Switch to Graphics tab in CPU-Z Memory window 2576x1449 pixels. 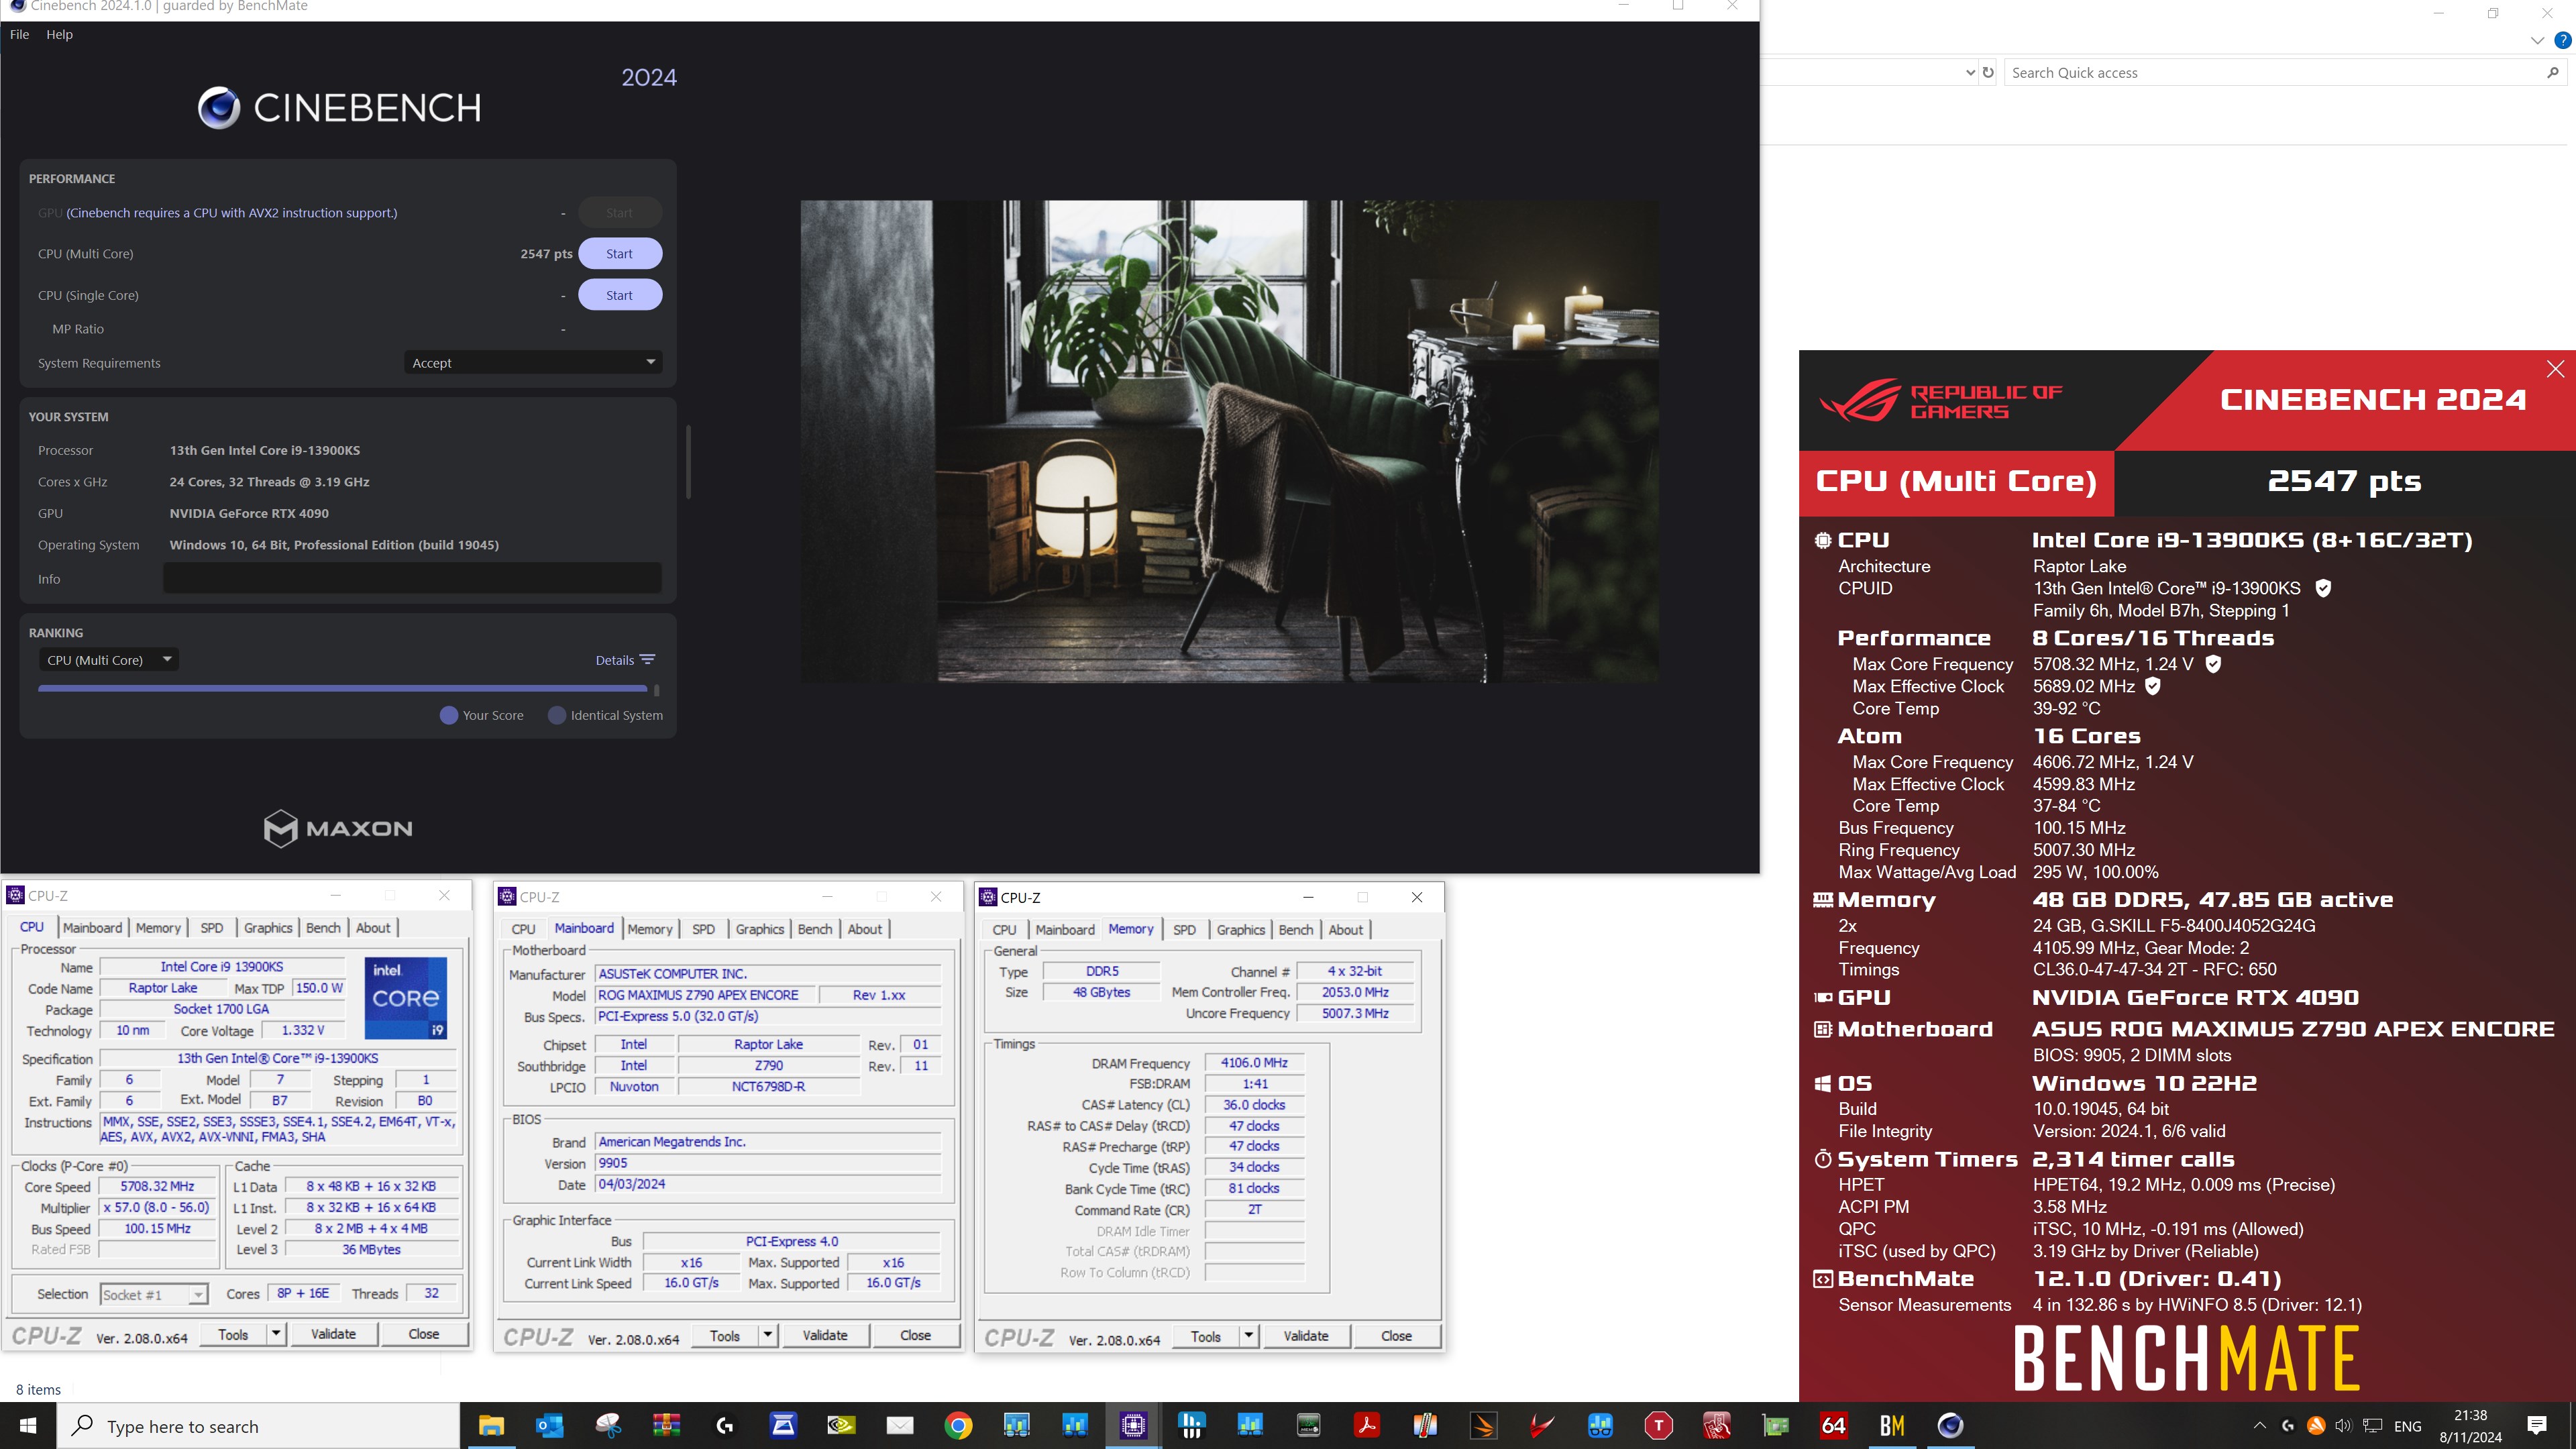pos(1241,930)
